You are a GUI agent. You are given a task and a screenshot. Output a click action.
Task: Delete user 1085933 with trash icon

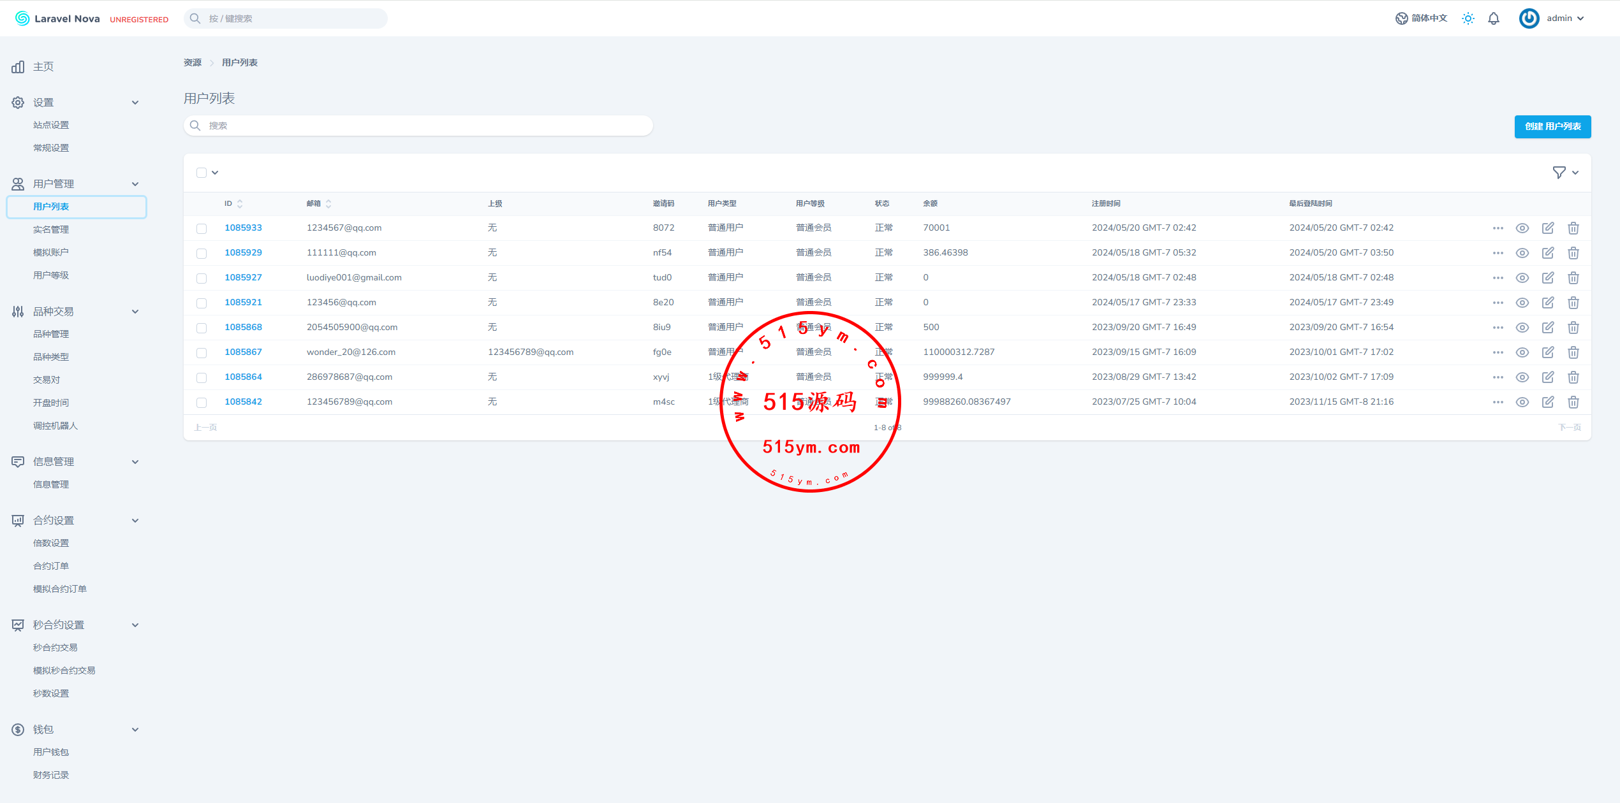click(x=1573, y=228)
